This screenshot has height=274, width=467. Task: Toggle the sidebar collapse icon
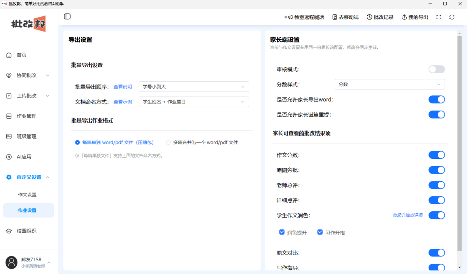tap(67, 16)
